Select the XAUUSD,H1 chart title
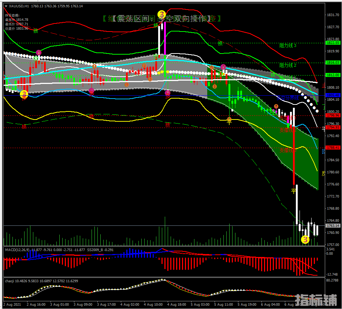Viewport: 342px width, 309px height. tap(19, 6)
